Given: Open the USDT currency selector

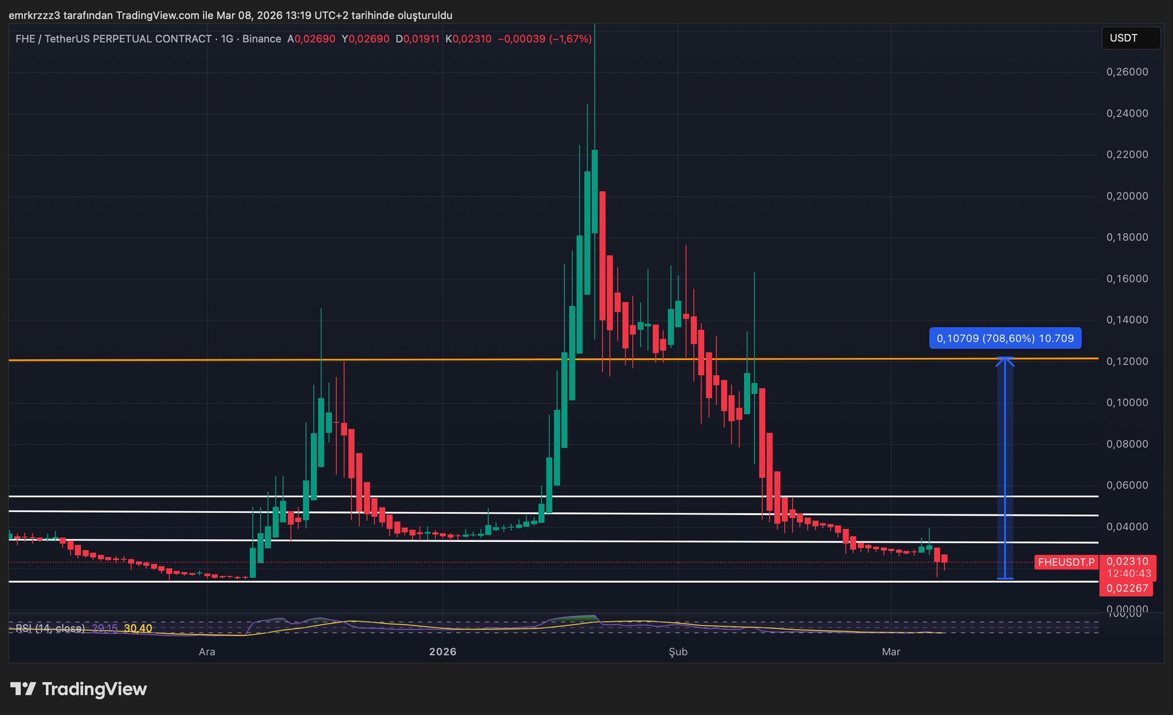Looking at the screenshot, I should pyautogui.click(x=1130, y=38).
